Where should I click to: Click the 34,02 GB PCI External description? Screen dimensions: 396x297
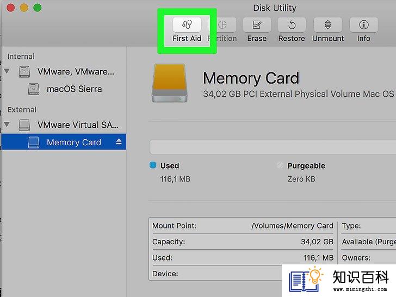[x=299, y=94]
